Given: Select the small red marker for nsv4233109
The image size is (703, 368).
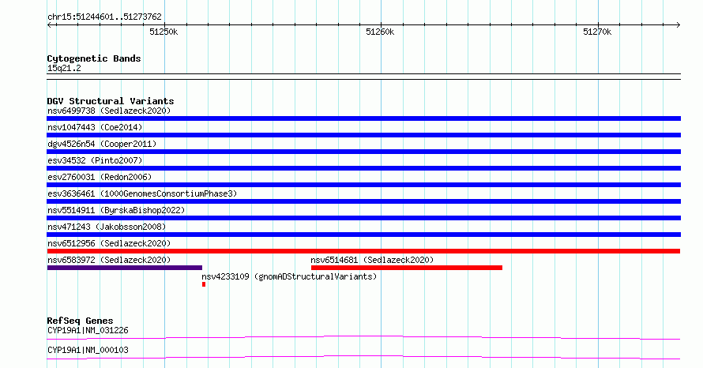Looking at the screenshot, I should (x=204, y=284).
